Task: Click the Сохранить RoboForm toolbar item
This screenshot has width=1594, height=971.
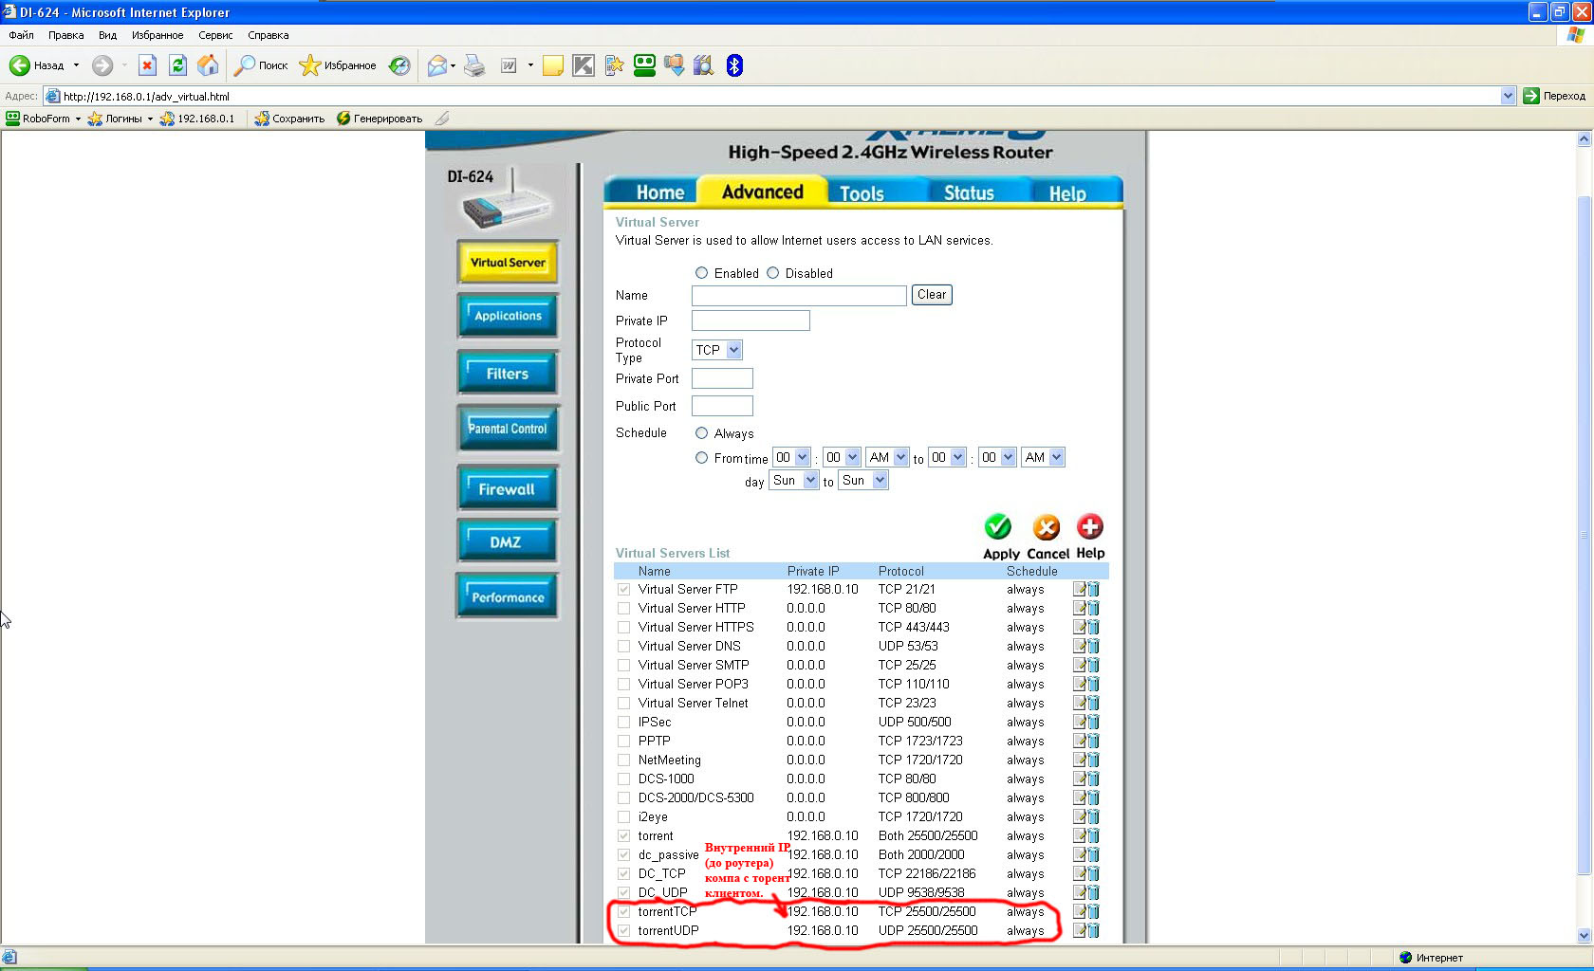Action: 289,119
